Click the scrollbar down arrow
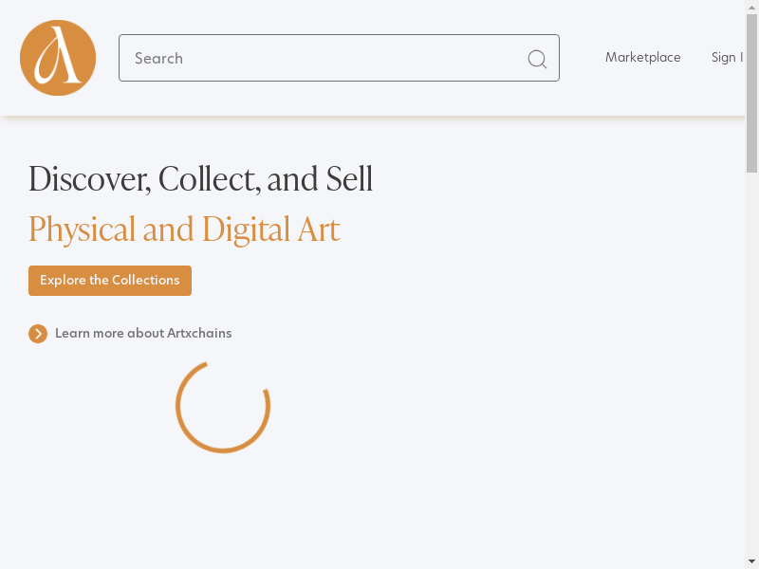 (751, 562)
